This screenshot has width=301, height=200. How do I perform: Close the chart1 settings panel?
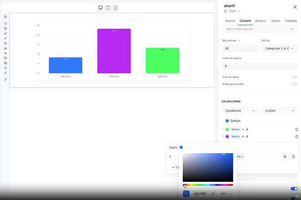pos(295,7)
